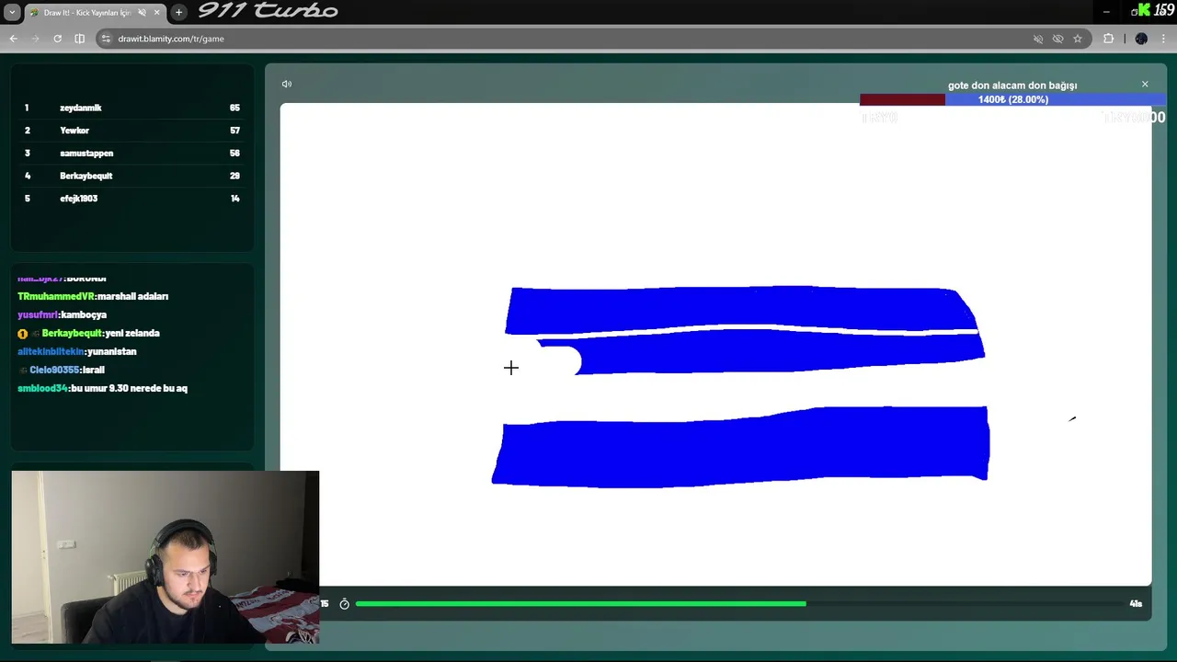
Task: Open the browser profile avatar
Action: 1141,39
